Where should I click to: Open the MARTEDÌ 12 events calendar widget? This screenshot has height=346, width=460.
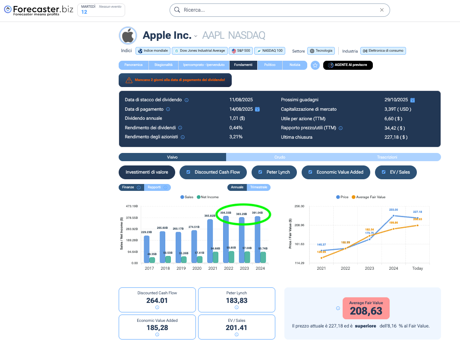tap(101, 10)
